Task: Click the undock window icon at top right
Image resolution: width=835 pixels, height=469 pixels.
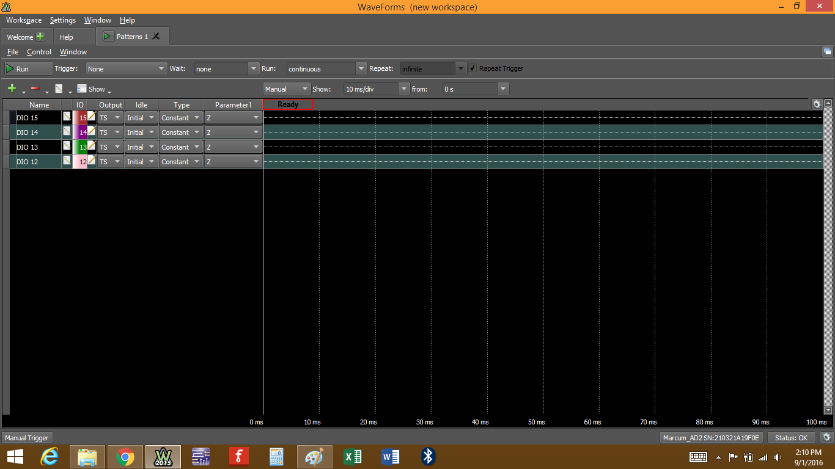Action: click(828, 52)
